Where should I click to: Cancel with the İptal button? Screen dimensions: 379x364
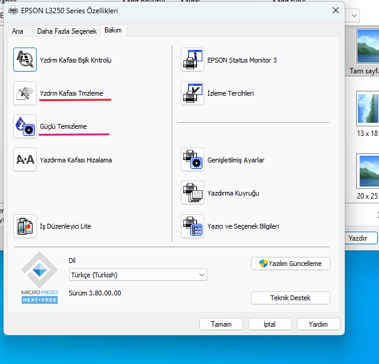[270, 324]
